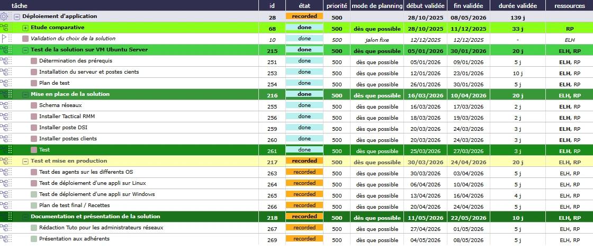Click the hierarchy icon of Installation du serveur row
This screenshot has width=593, height=250.
4,72
